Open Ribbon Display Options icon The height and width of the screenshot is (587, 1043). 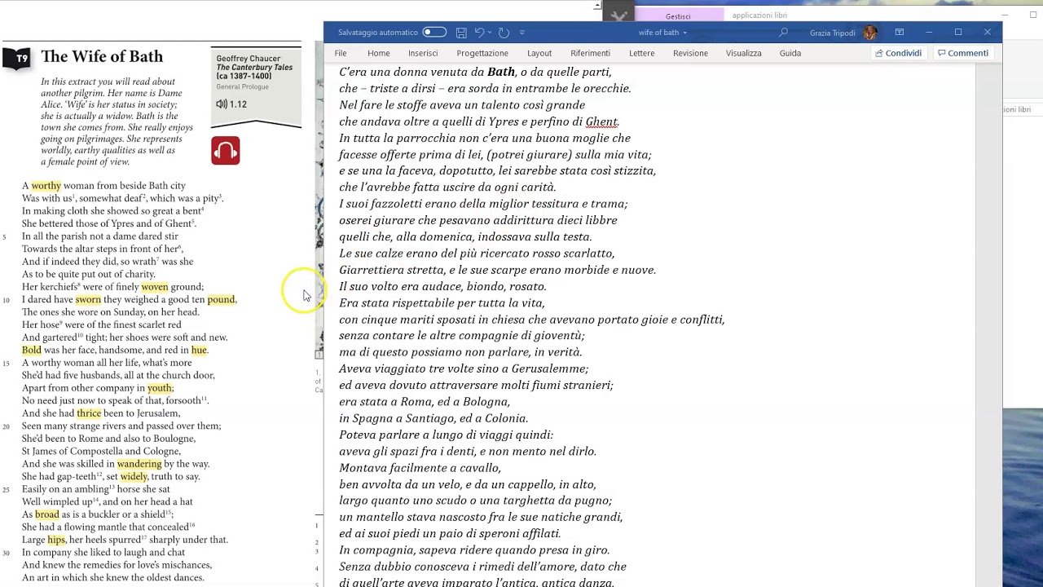click(900, 33)
